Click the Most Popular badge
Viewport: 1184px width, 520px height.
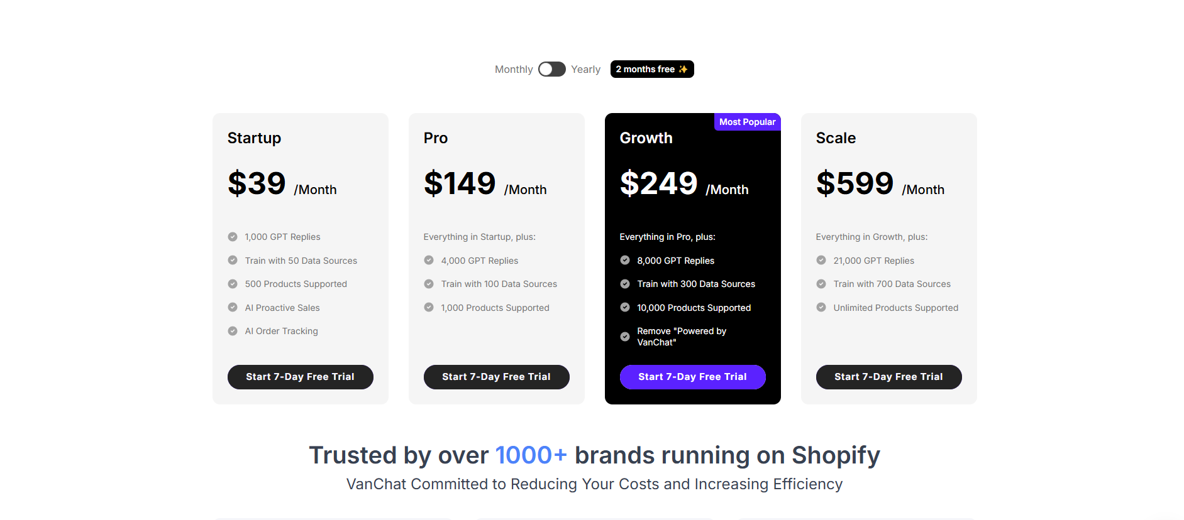(747, 122)
